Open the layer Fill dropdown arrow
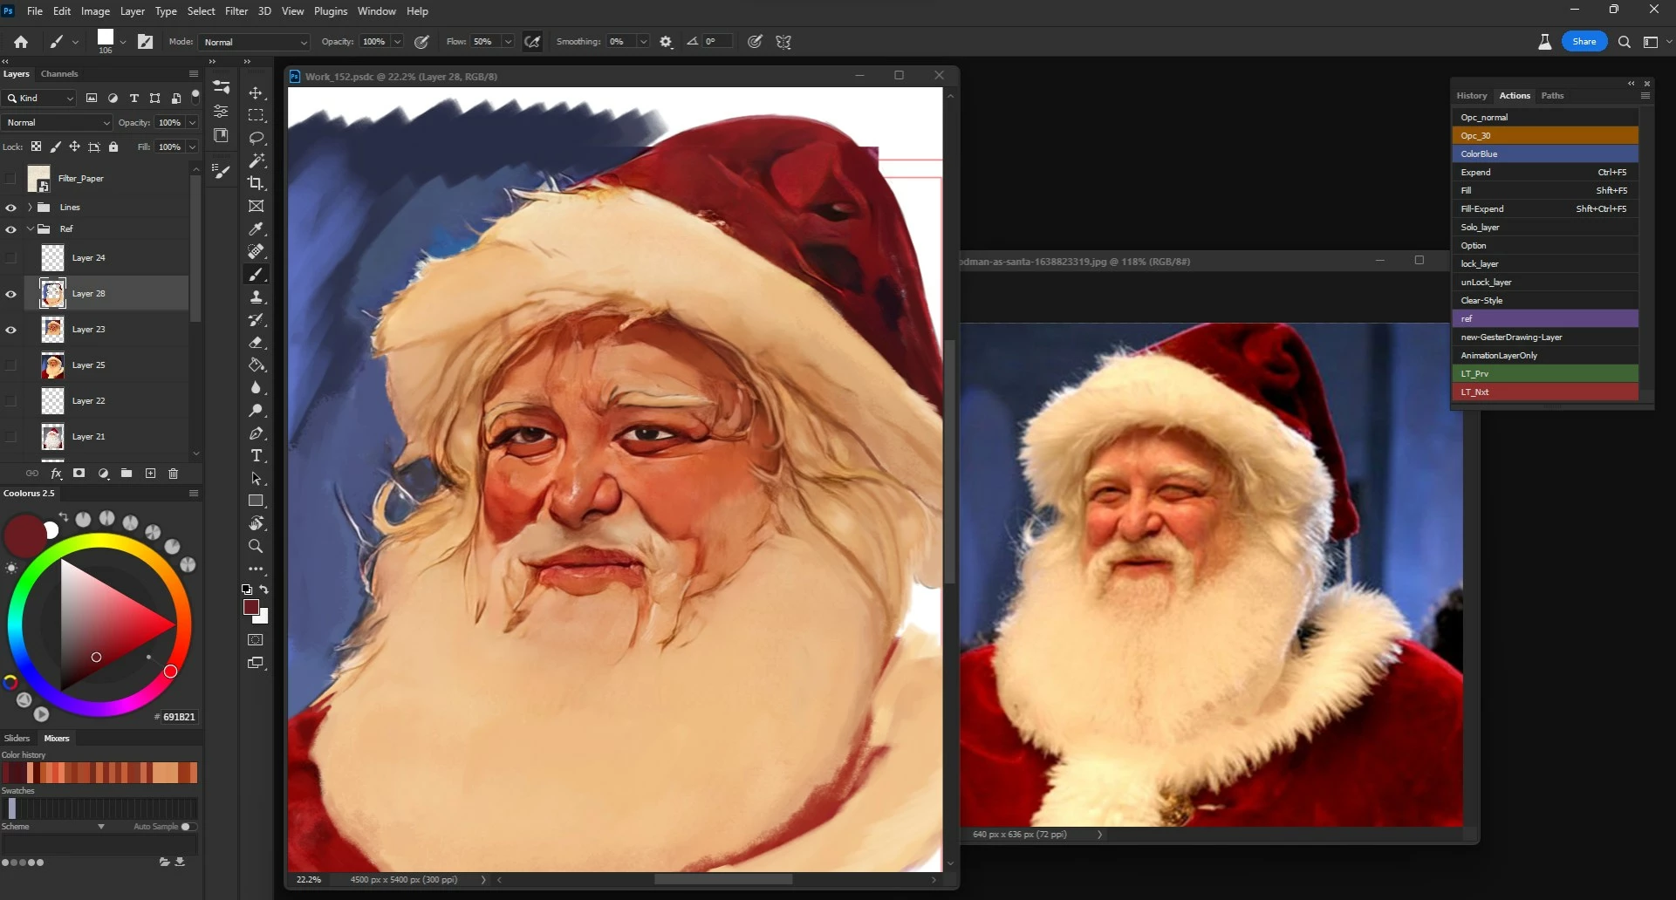 pyautogui.click(x=192, y=147)
